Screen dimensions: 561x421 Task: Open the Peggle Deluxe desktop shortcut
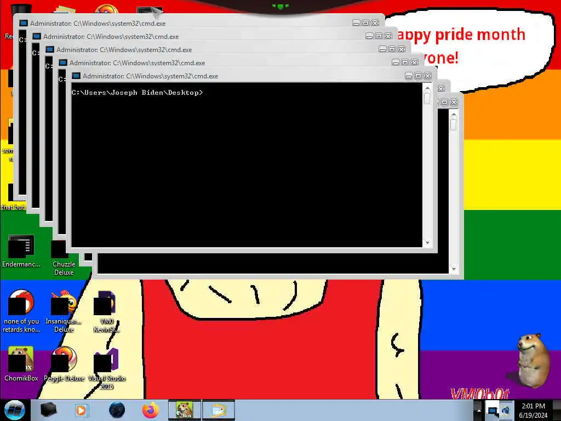(64, 363)
